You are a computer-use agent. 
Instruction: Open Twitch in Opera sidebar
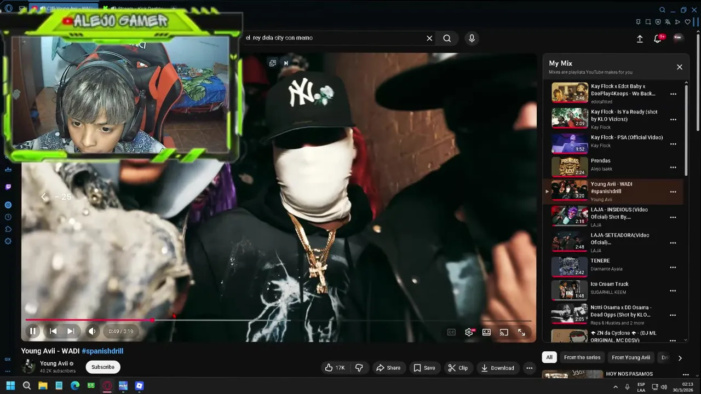click(8, 187)
